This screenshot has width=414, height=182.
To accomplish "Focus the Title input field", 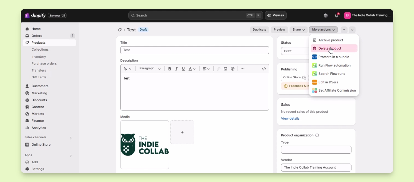I will pos(195,50).
